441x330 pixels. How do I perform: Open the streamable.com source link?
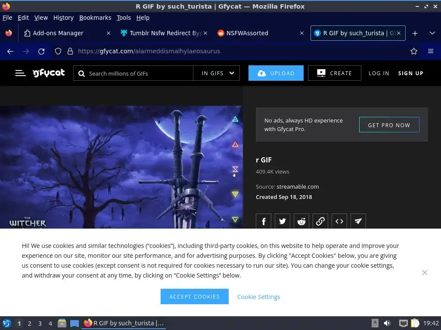coord(298,186)
